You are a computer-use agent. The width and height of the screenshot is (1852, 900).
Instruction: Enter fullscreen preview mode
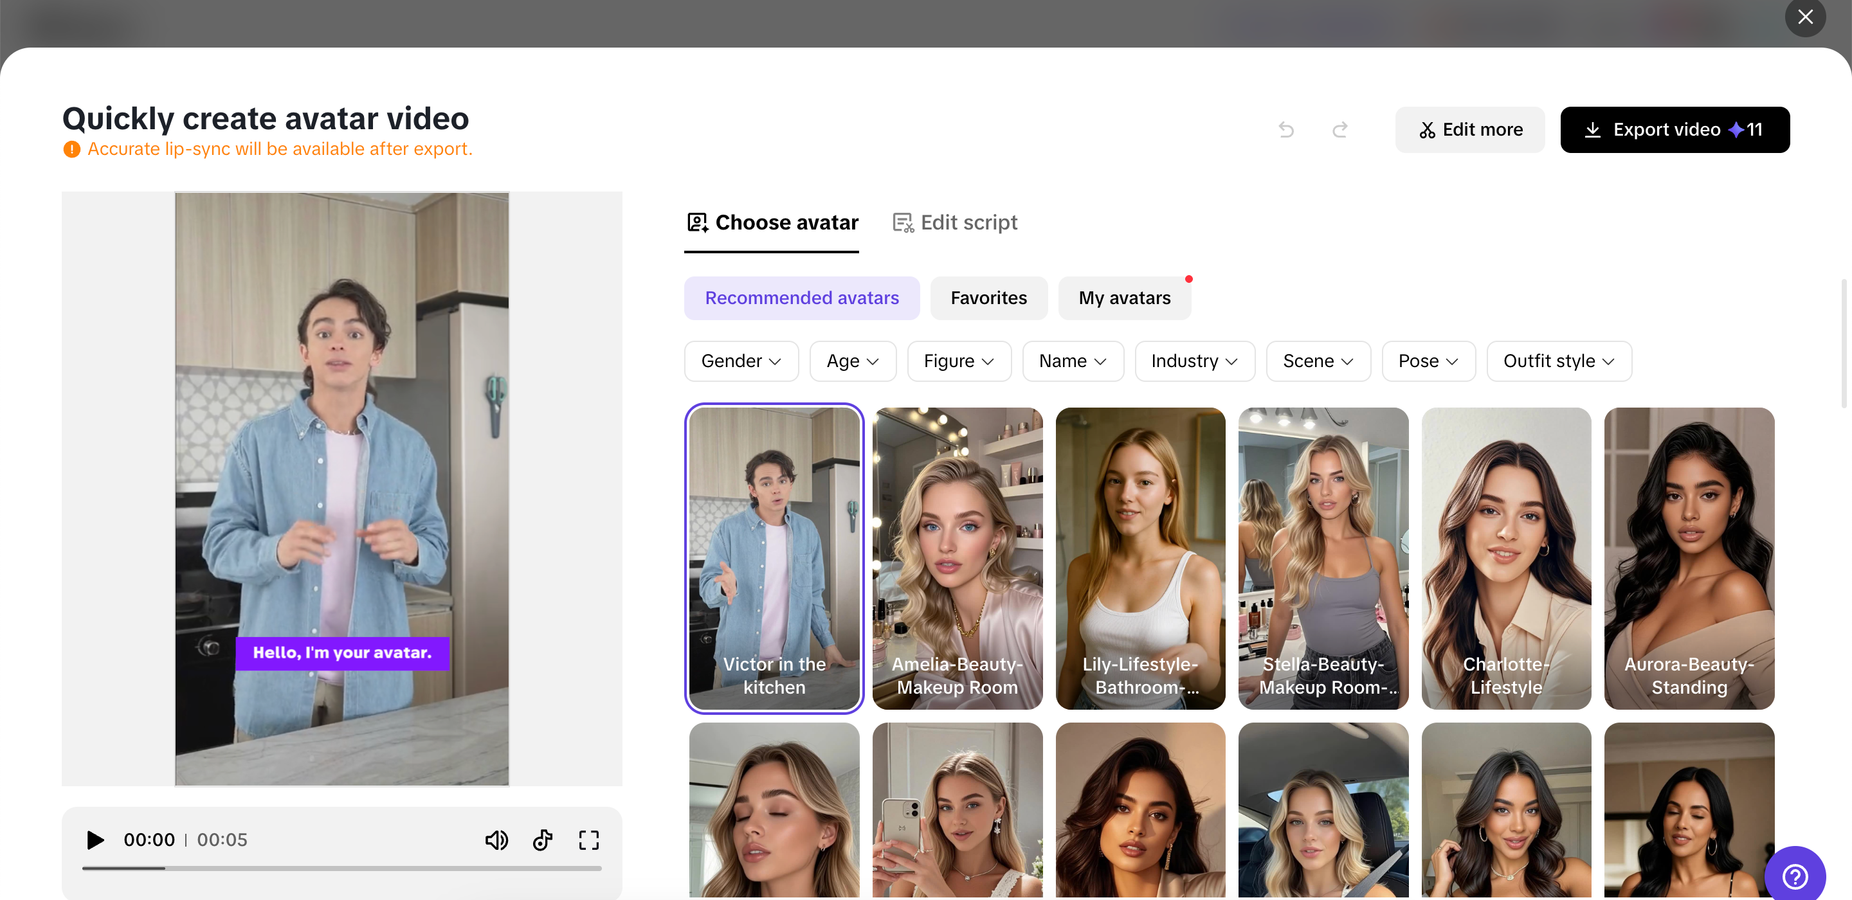(x=589, y=840)
